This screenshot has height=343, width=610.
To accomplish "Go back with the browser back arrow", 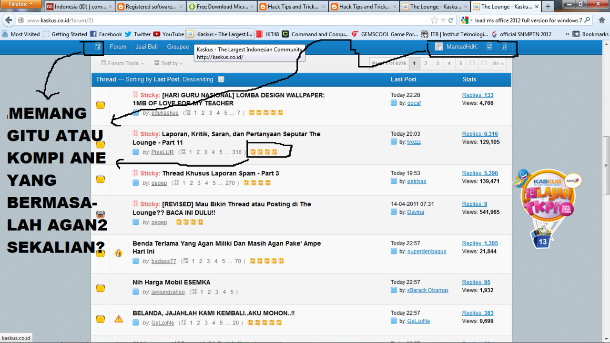I will coord(8,20).
